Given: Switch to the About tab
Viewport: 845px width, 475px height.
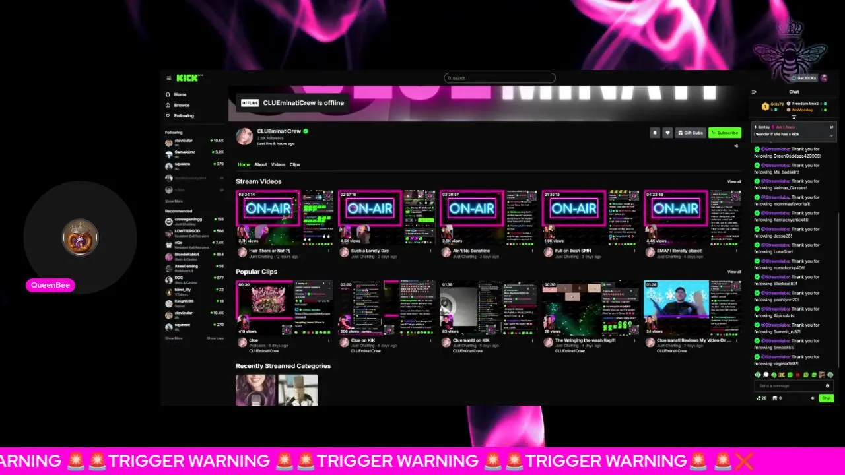Looking at the screenshot, I should click(261, 164).
